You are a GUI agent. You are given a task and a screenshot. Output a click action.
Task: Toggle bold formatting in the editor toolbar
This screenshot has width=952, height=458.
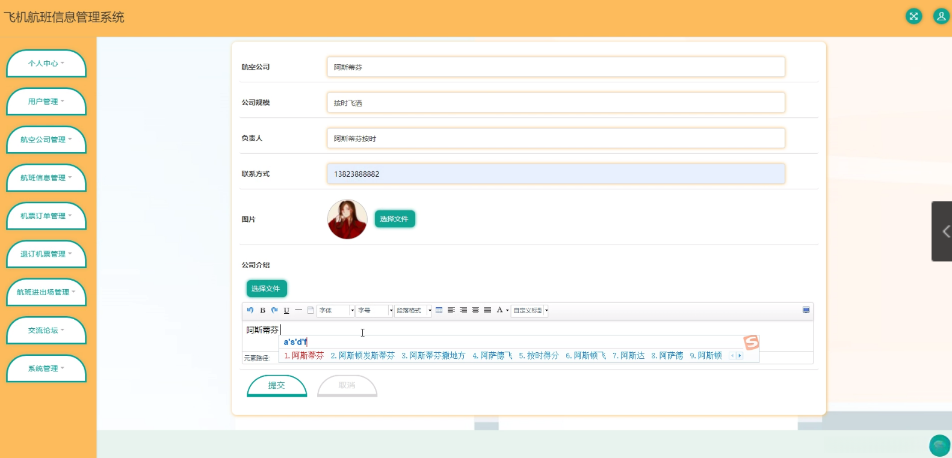pos(262,310)
